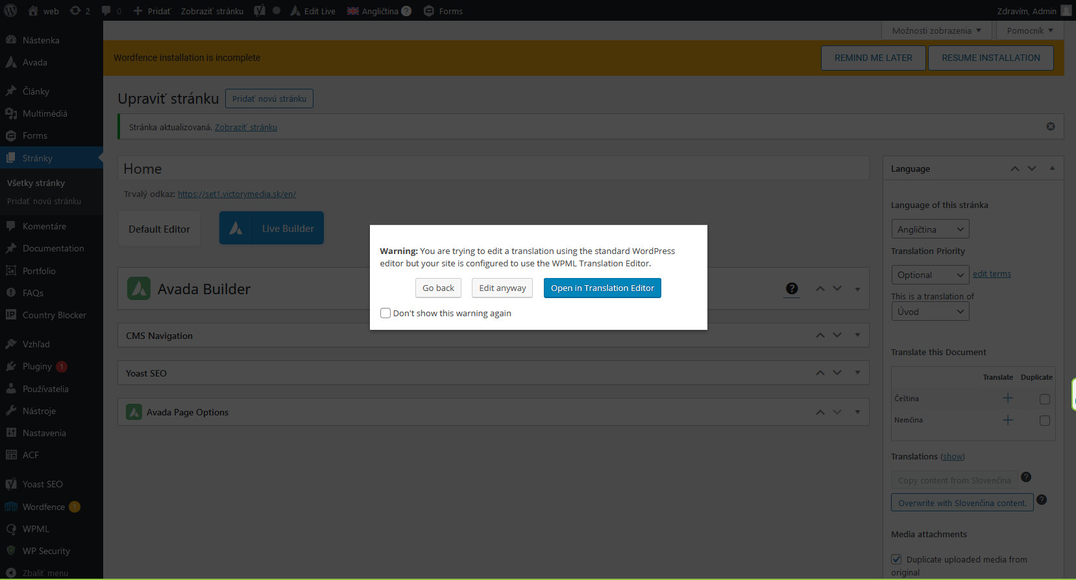Open Forms from the admin bar

[x=443, y=11]
